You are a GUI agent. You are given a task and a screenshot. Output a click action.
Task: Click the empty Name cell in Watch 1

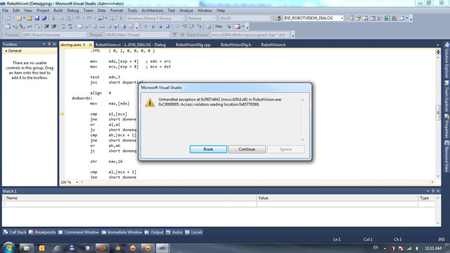pyautogui.click(x=131, y=204)
